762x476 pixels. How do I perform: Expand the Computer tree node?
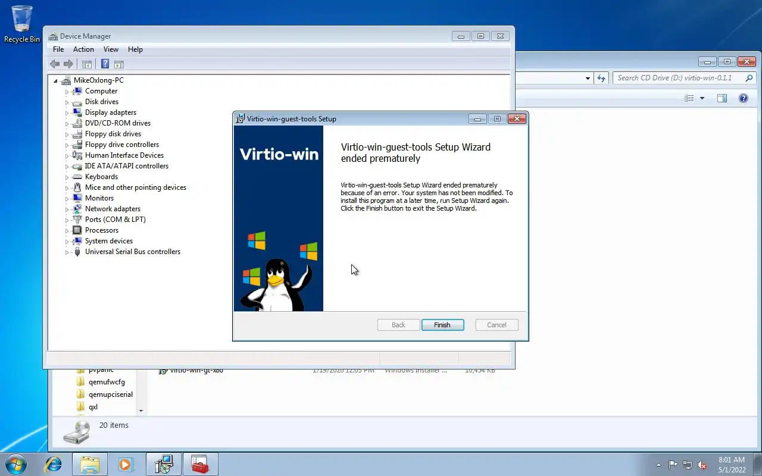point(67,92)
